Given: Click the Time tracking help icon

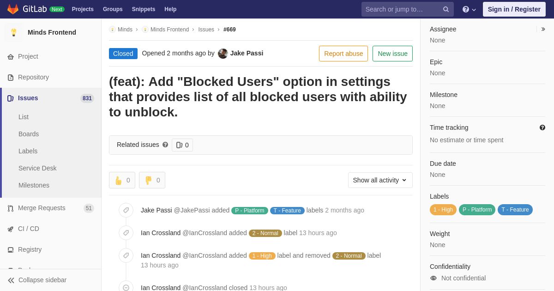Looking at the screenshot, I should tap(542, 127).
